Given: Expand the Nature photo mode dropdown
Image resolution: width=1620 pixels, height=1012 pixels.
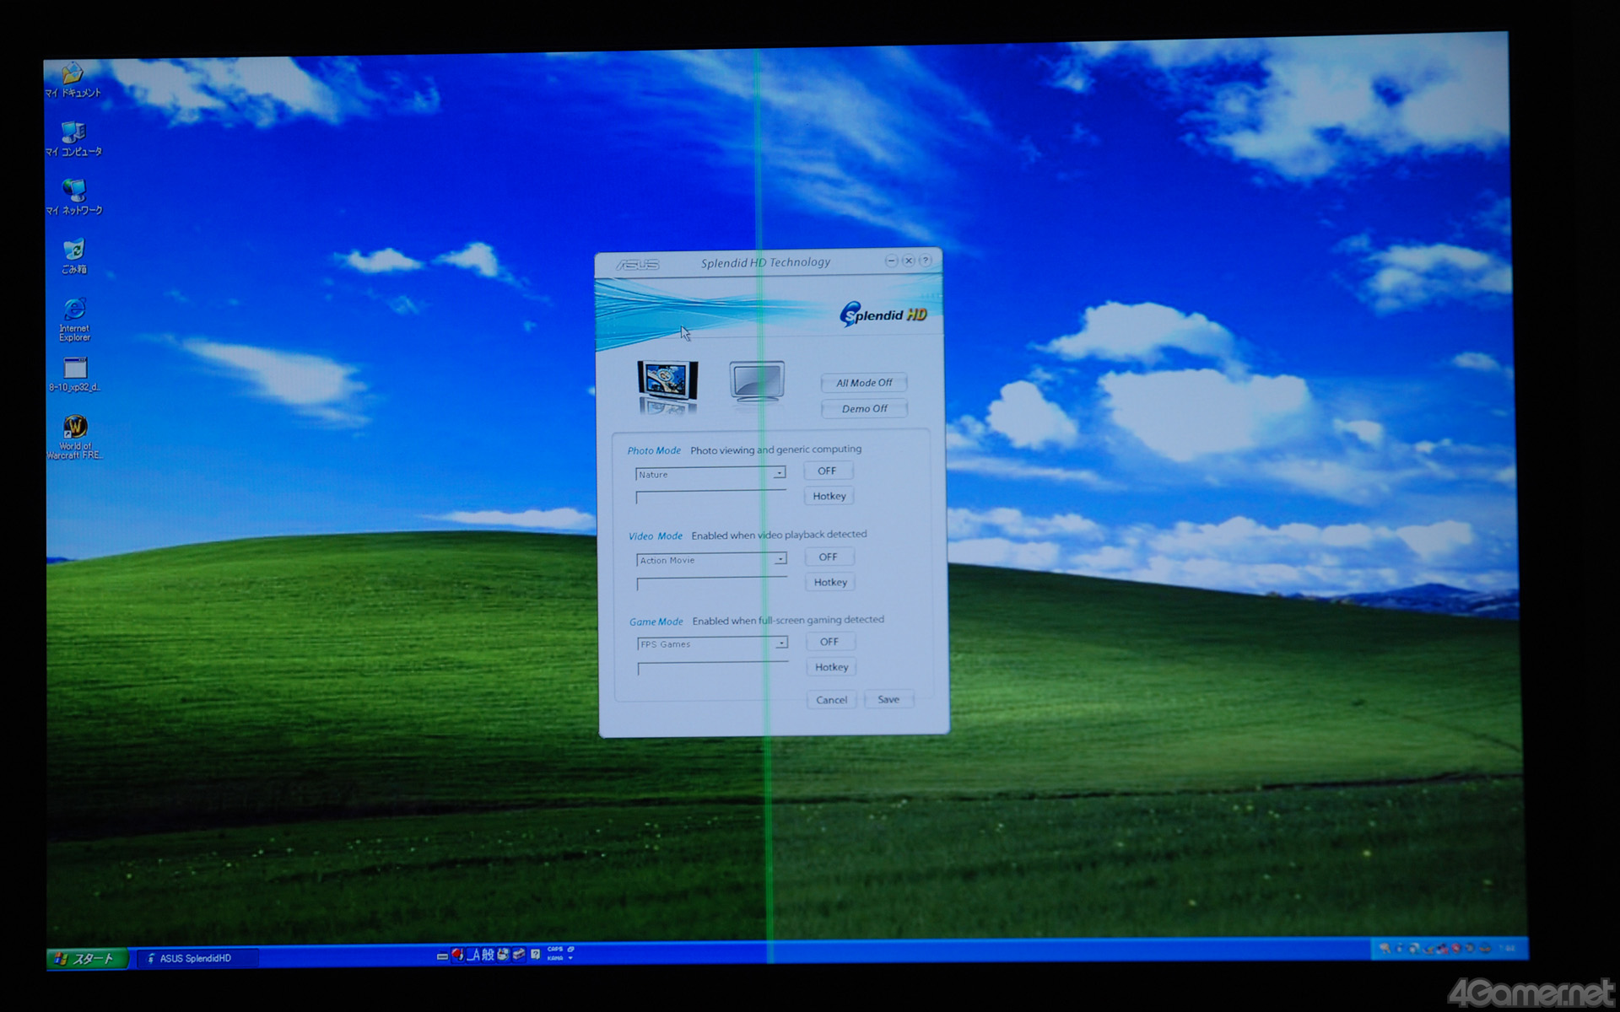Looking at the screenshot, I should coord(780,474).
